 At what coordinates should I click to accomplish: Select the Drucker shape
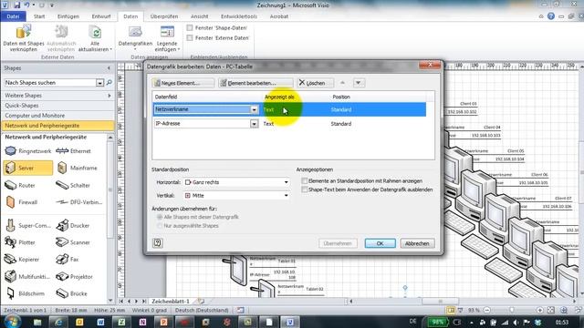point(73,225)
